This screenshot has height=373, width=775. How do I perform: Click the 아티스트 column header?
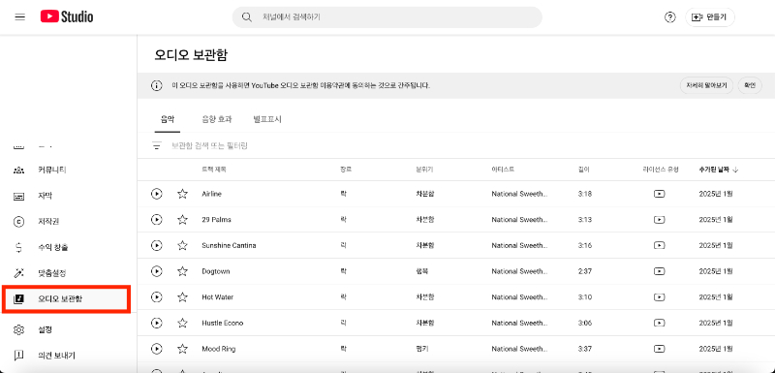(x=503, y=170)
